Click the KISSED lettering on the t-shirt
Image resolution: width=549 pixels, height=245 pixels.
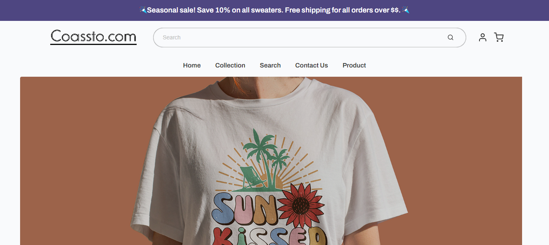269,236
